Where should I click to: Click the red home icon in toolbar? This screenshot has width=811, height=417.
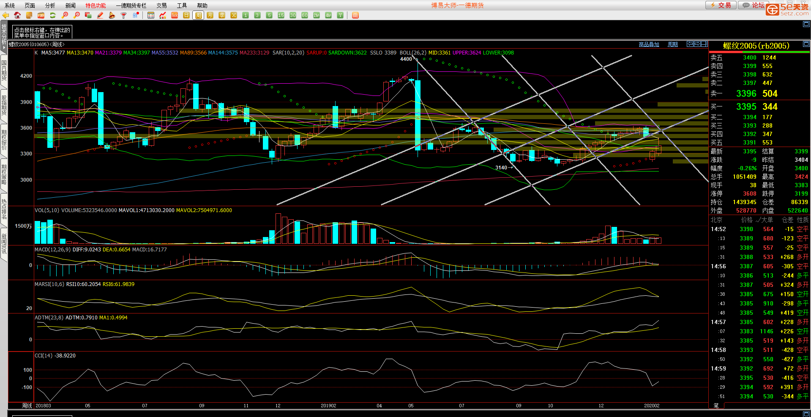(17, 15)
